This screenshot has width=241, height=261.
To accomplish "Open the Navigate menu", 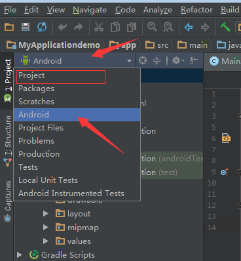I will point(90,10).
